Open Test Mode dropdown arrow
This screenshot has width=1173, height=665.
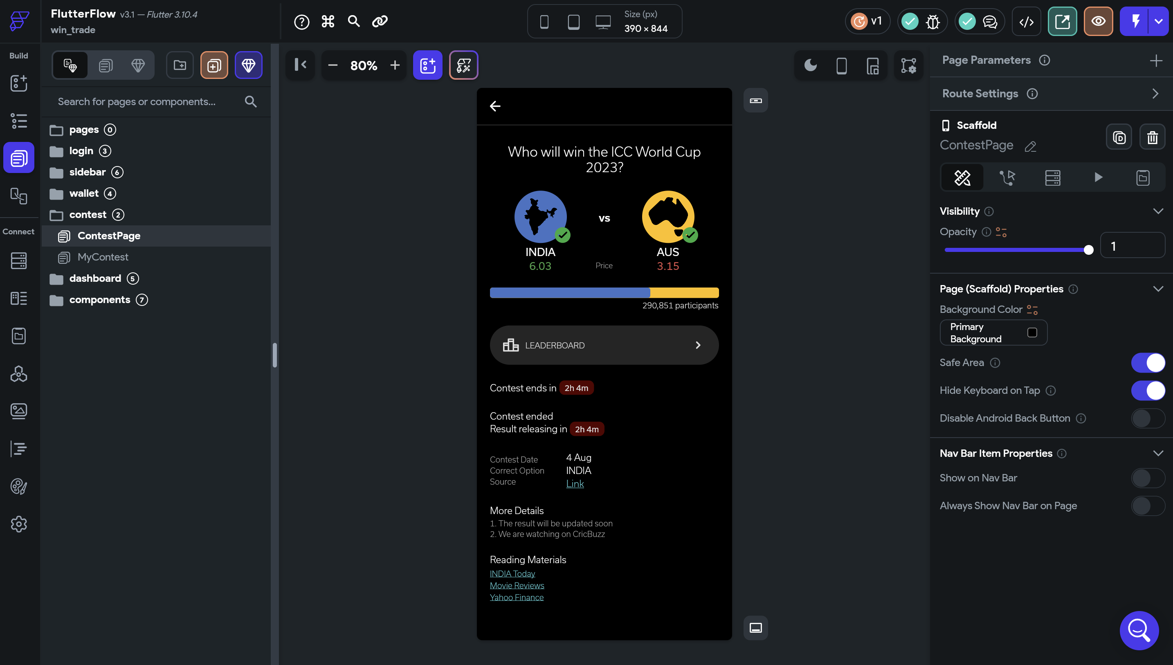point(1159,21)
